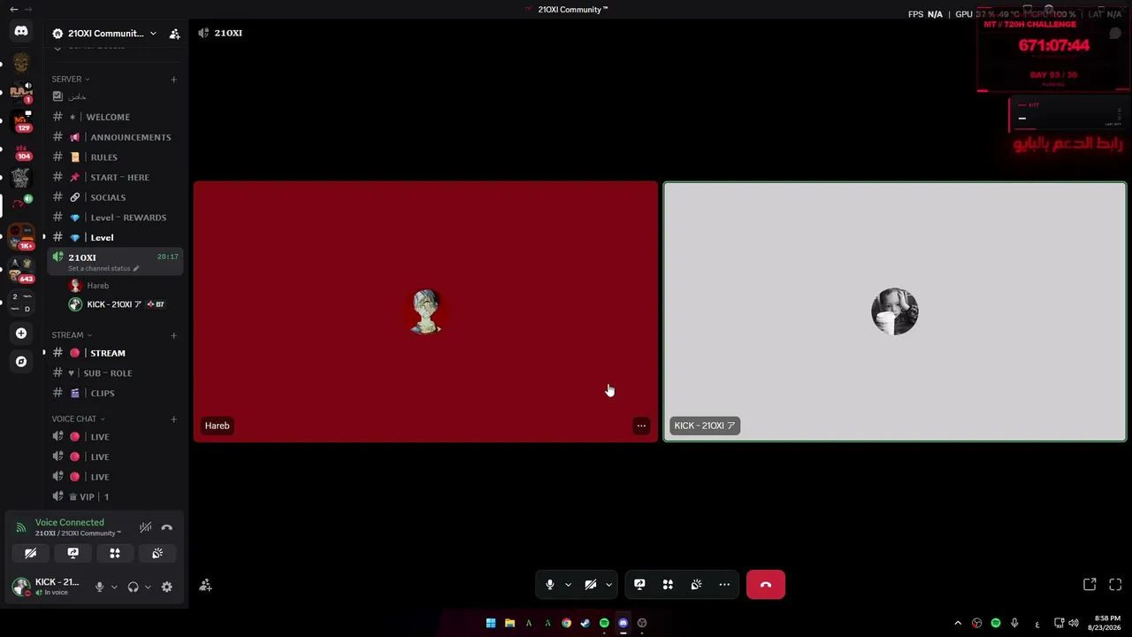Image resolution: width=1132 pixels, height=637 pixels.
Task: Enter full screen for the call
Action: pos(1115,585)
